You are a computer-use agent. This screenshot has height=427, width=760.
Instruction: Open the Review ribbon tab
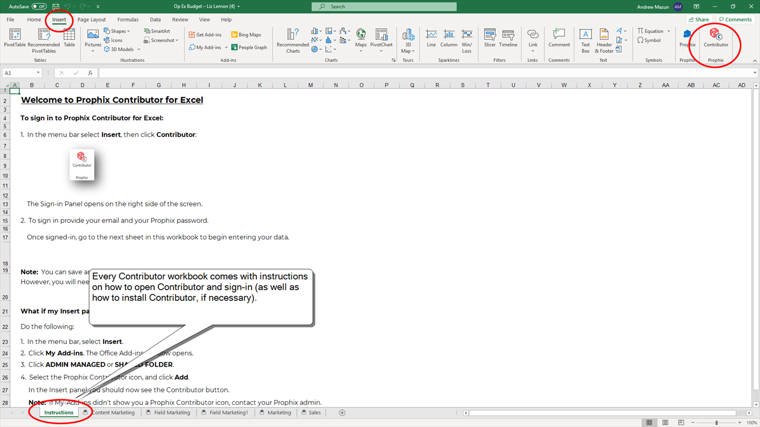click(x=180, y=19)
